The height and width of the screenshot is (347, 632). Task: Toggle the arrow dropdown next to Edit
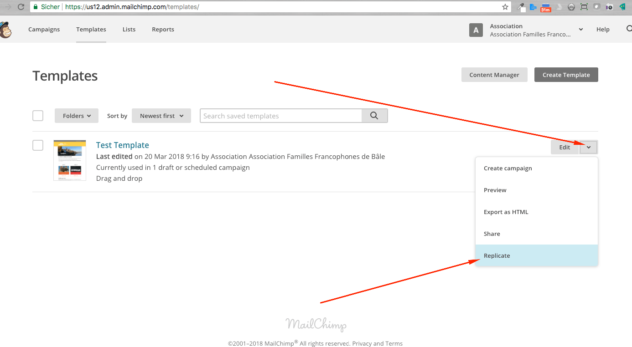click(x=589, y=147)
